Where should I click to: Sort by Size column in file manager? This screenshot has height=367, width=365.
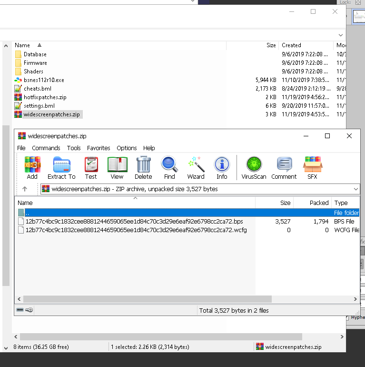(253, 45)
